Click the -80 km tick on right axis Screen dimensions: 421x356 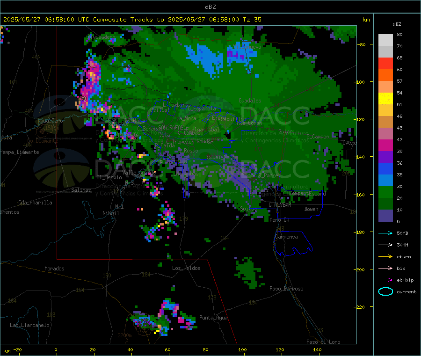coord(362,44)
